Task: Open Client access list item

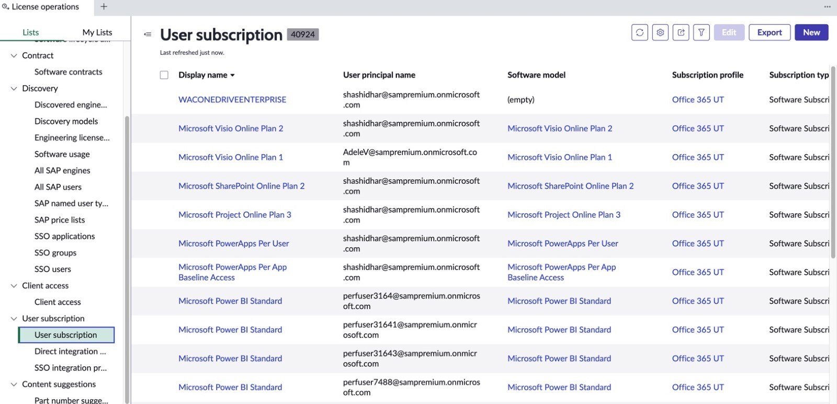Action: [58, 302]
